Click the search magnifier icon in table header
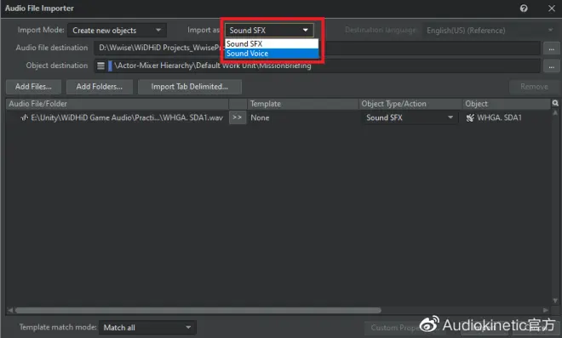 coord(555,104)
